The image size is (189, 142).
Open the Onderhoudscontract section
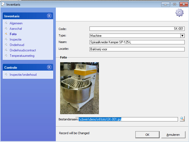[23, 50]
